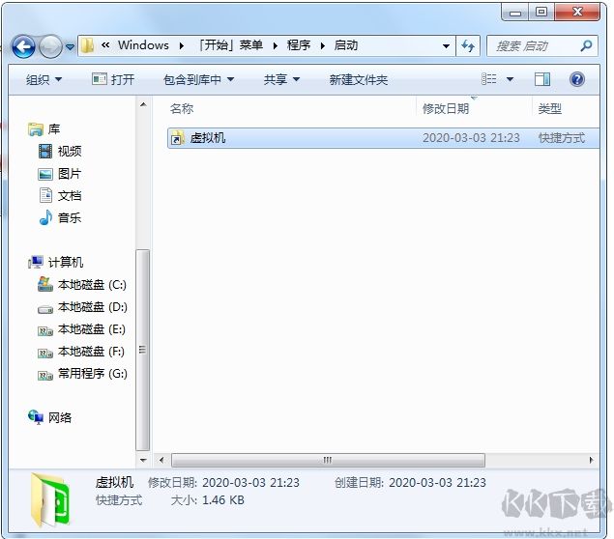Screen dimensions: 614x539
Task: Select 库 in the navigation pane
Action: (x=54, y=128)
